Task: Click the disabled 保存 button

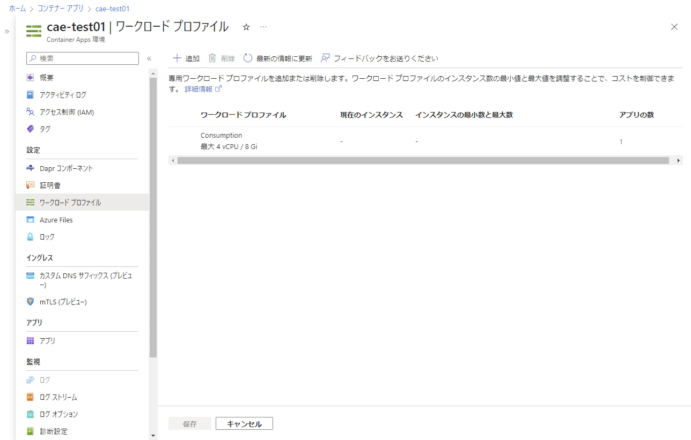Action: pos(189,423)
